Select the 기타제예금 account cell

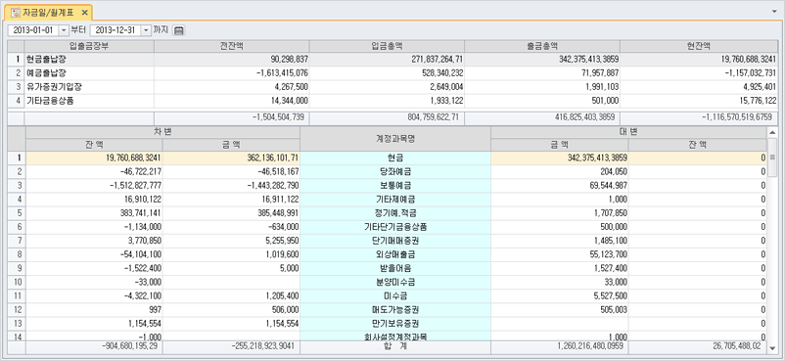point(395,200)
